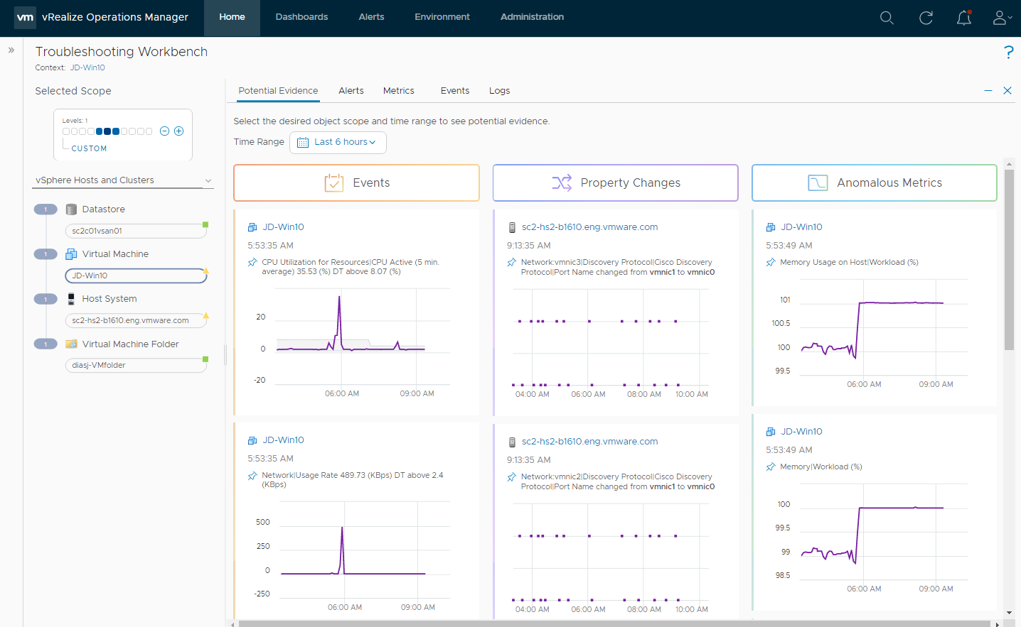The width and height of the screenshot is (1021, 627).
Task: Toggle the Virtual Machine Folder count pill
Action: click(x=46, y=344)
